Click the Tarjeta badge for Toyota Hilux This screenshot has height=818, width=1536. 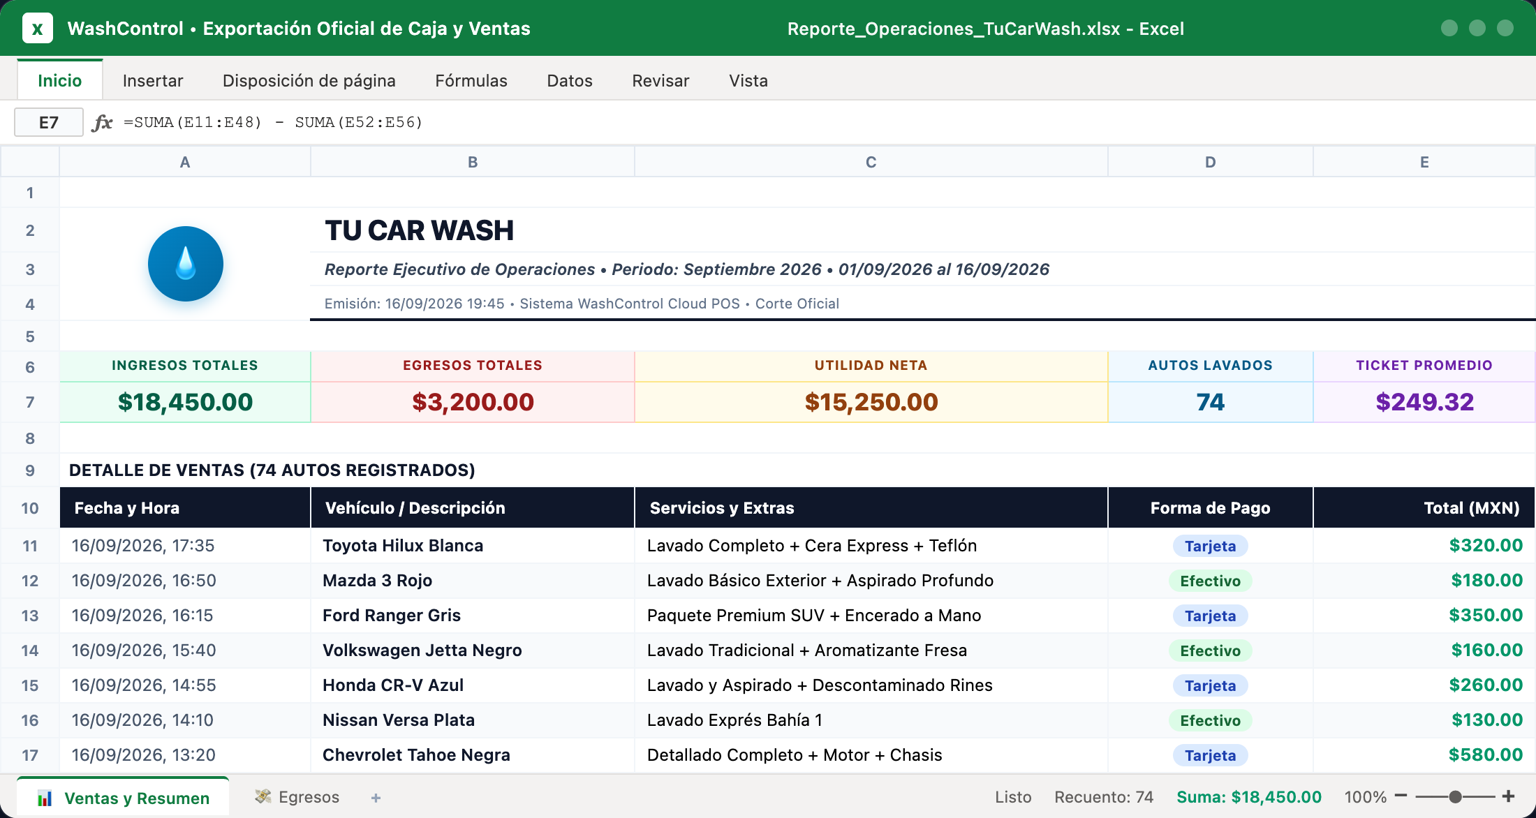(1210, 546)
